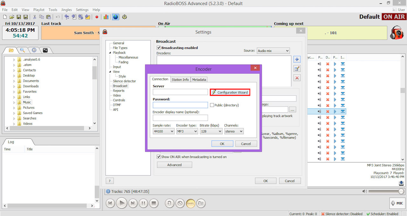The height and width of the screenshot is (216, 407).
Task: Open the colored bar chart toolbar icon
Action: (106, 17)
